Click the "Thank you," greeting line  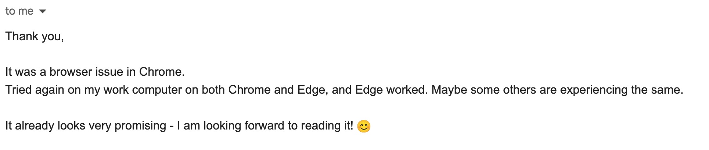[x=35, y=36]
